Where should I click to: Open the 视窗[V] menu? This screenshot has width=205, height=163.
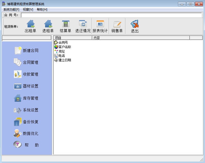pyautogui.click(x=28, y=10)
